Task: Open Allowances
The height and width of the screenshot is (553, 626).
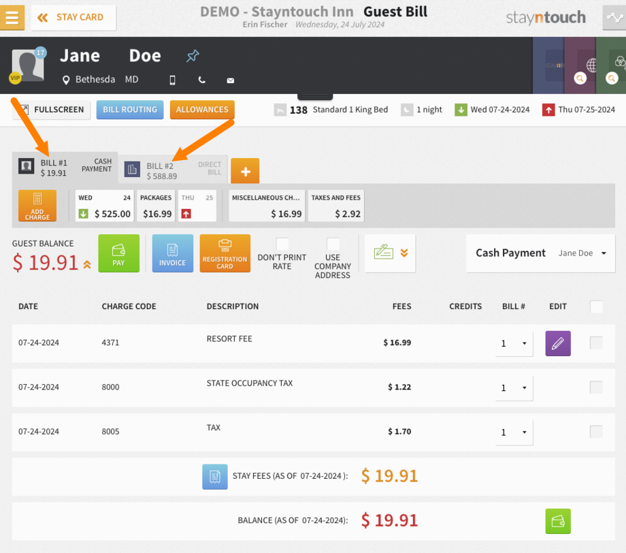Action: click(202, 110)
